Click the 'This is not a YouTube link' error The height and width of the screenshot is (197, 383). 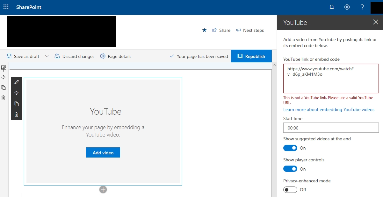pos(328,100)
